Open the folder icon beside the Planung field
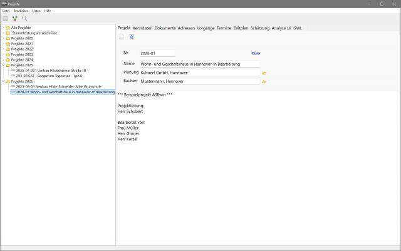Screen dimensions: 401x251 click(264, 73)
